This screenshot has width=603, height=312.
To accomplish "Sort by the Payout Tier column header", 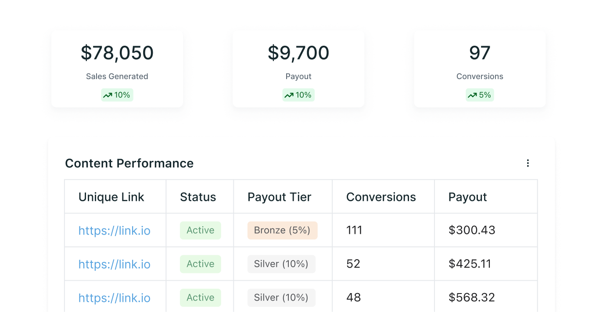I will (280, 197).
